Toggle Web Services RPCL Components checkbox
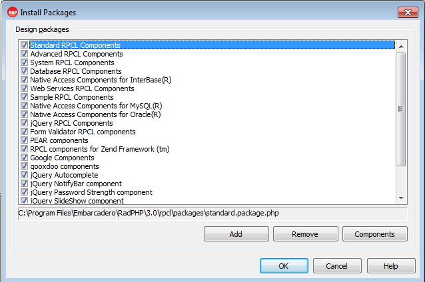The height and width of the screenshot is (282, 425). [x=24, y=88]
